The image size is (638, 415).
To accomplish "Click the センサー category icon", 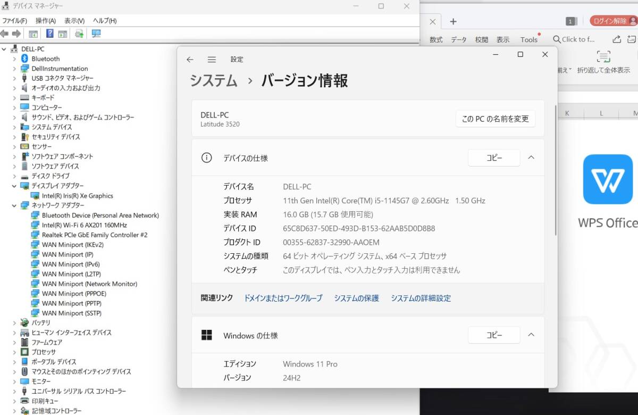I will point(24,146).
